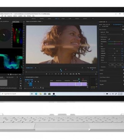Pick the WB Selector eyedropper
The image size is (124, 139).
point(109,39)
